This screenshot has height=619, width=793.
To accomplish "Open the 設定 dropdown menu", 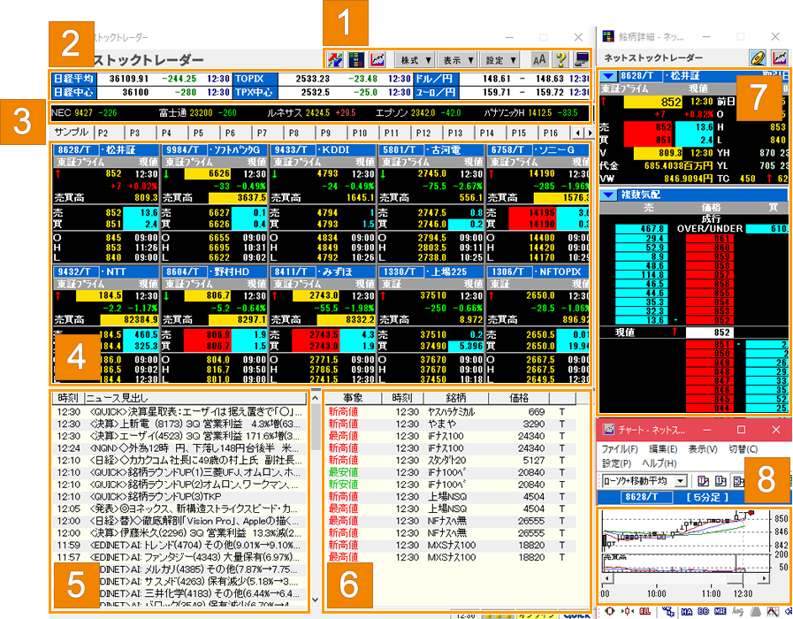I will click(499, 60).
